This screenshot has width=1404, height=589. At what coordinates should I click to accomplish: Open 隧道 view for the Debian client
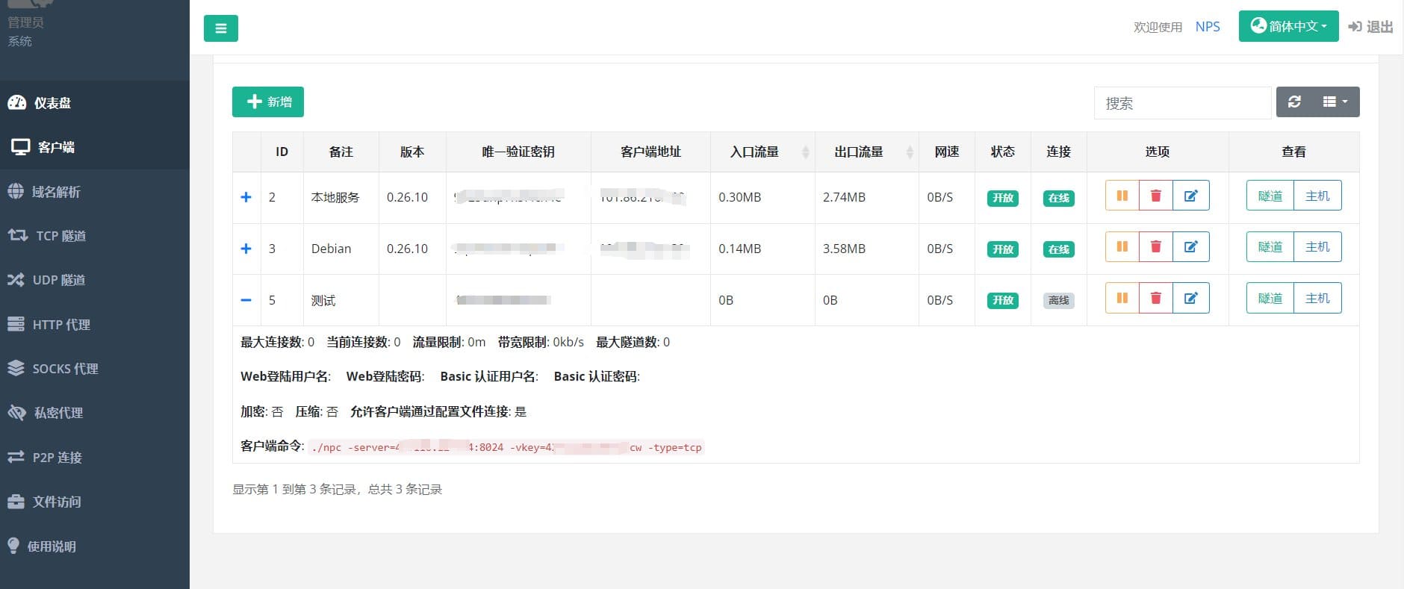coord(1270,247)
